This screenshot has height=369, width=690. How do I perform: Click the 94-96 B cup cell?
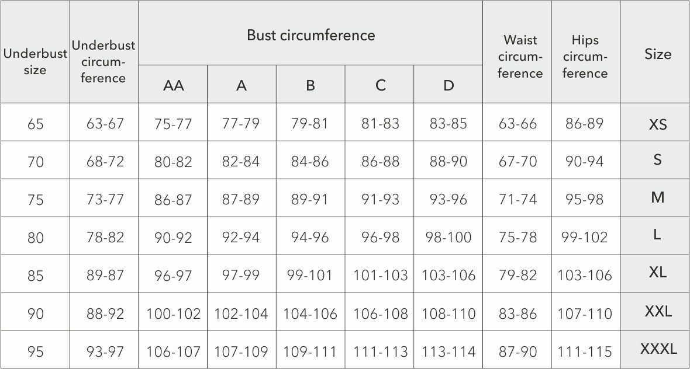pos(310,238)
